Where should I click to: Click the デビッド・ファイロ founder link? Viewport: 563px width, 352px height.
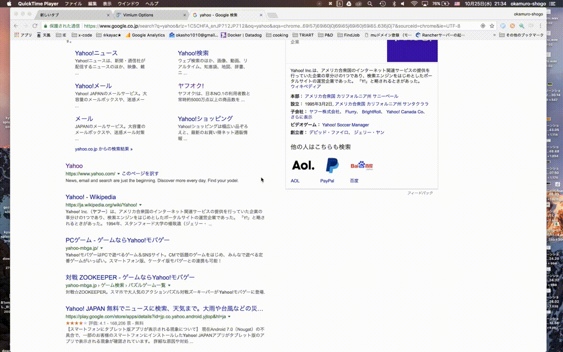tap(328, 132)
